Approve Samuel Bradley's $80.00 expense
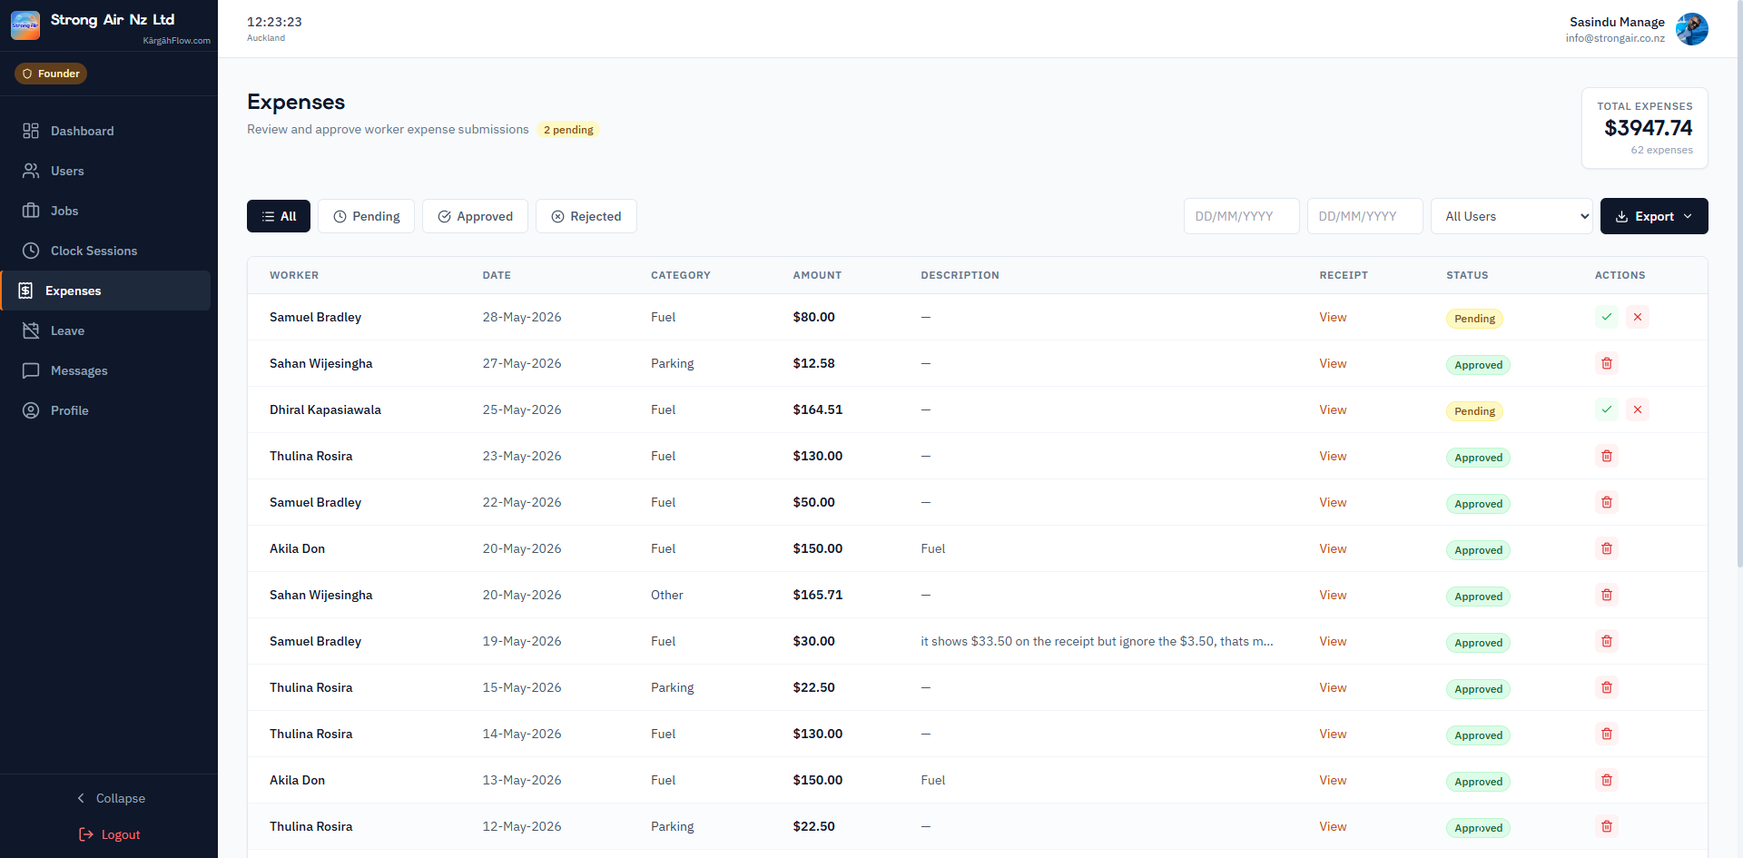 pyautogui.click(x=1607, y=317)
